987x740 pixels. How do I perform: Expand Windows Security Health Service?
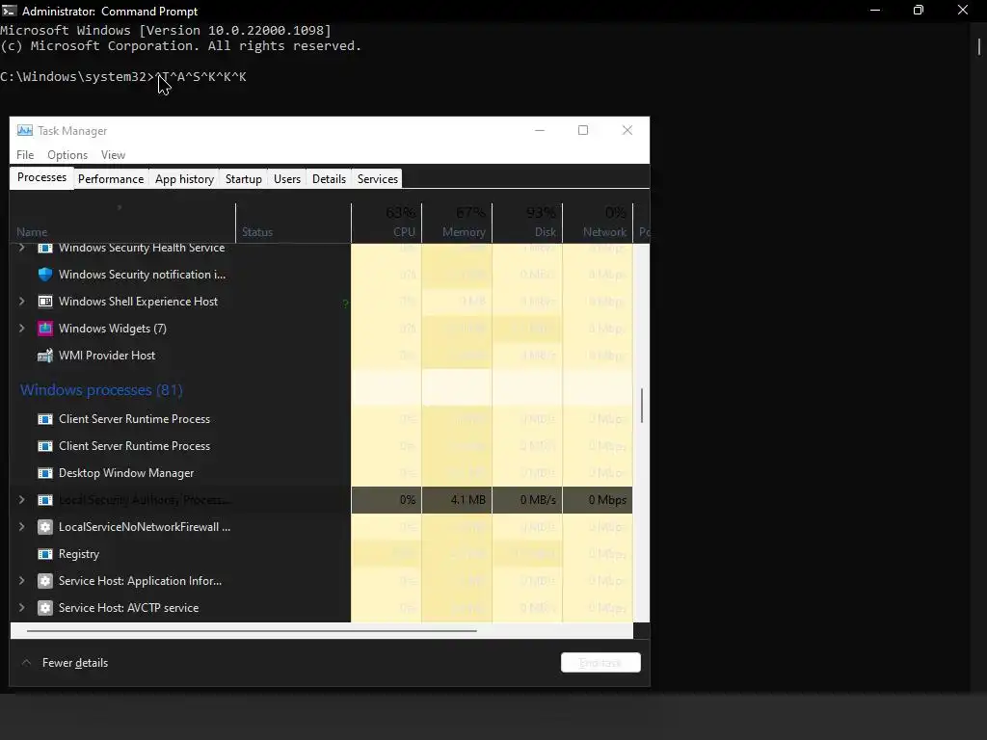coord(21,248)
